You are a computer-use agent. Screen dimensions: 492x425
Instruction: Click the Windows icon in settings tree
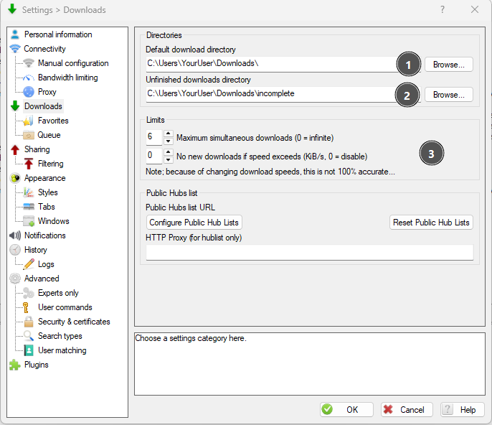[29, 221]
